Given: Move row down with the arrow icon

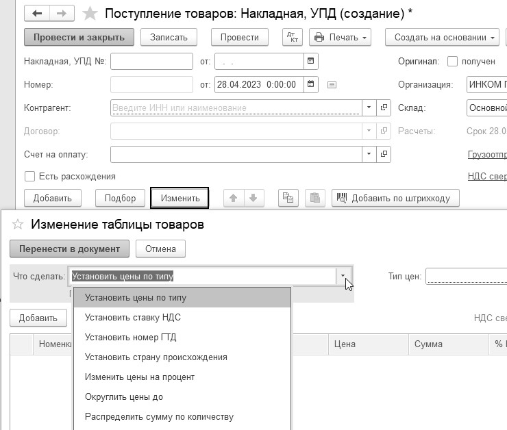Looking at the screenshot, I should click(x=253, y=198).
